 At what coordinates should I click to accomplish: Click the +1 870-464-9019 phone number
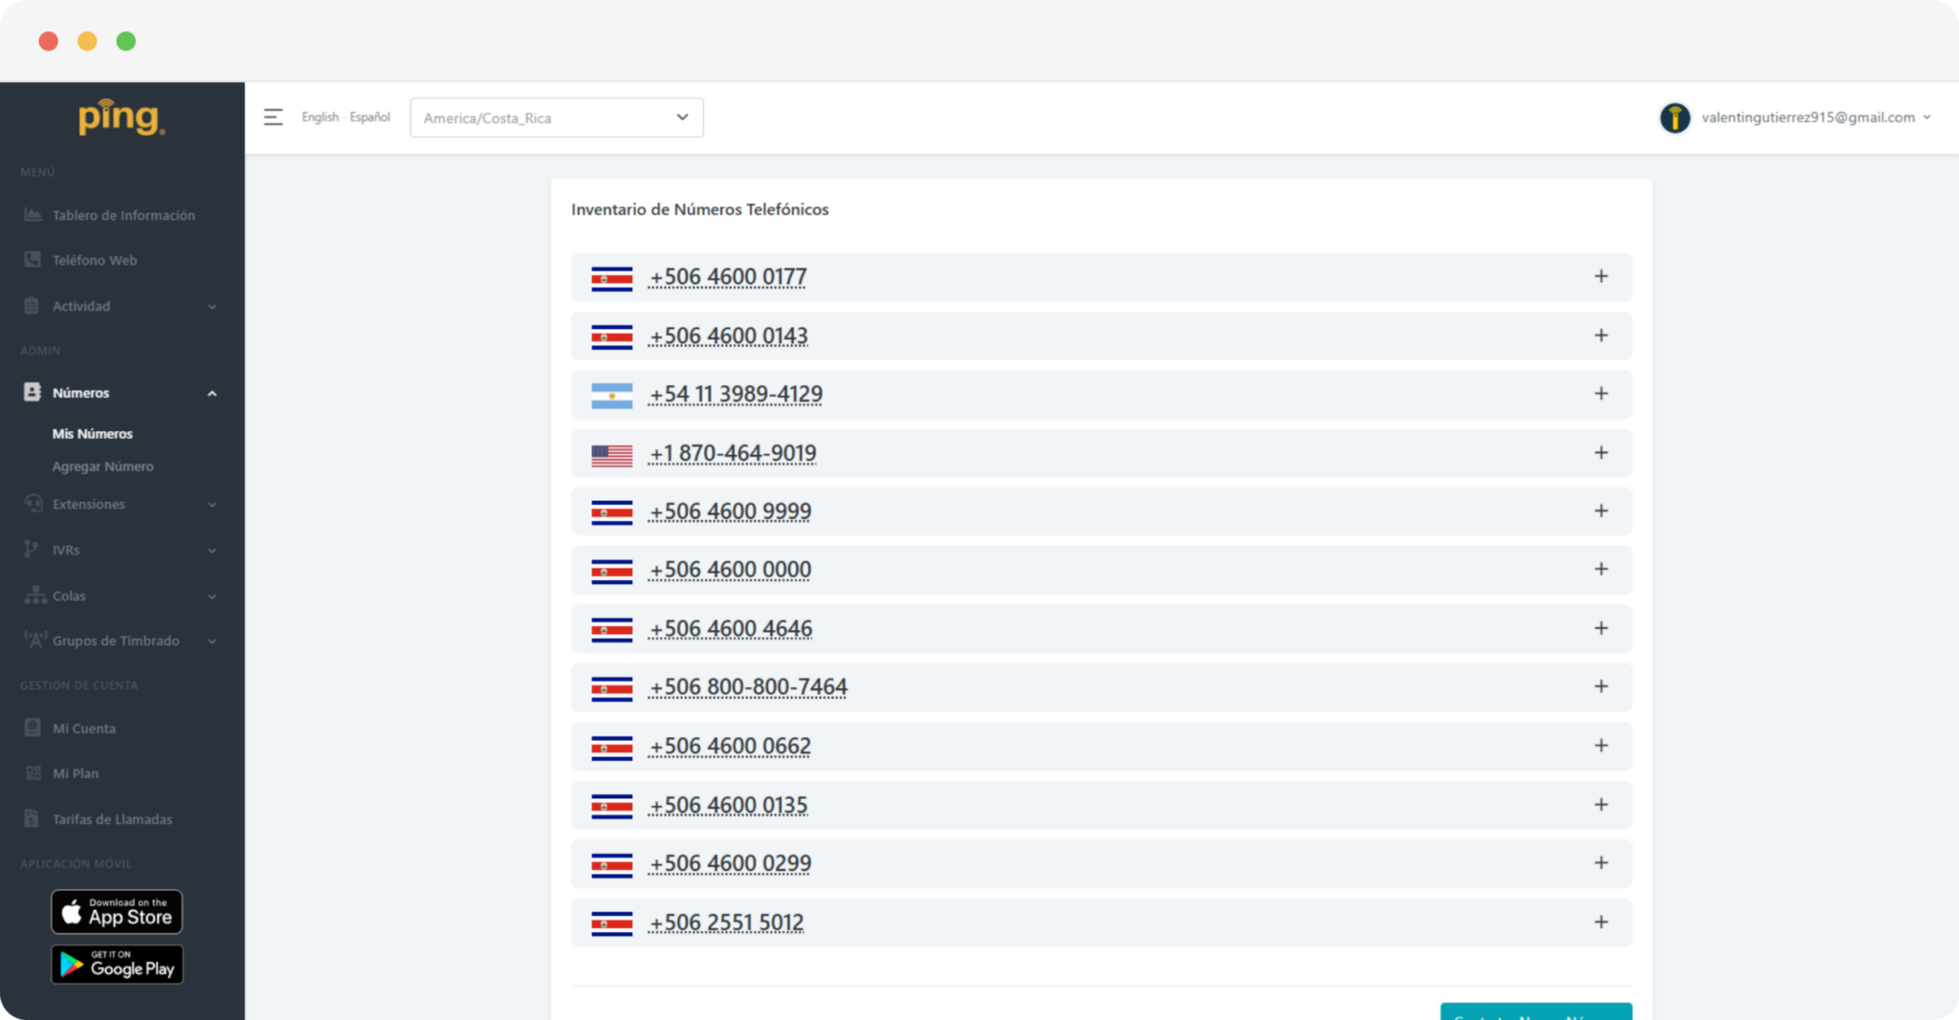pyautogui.click(x=732, y=453)
